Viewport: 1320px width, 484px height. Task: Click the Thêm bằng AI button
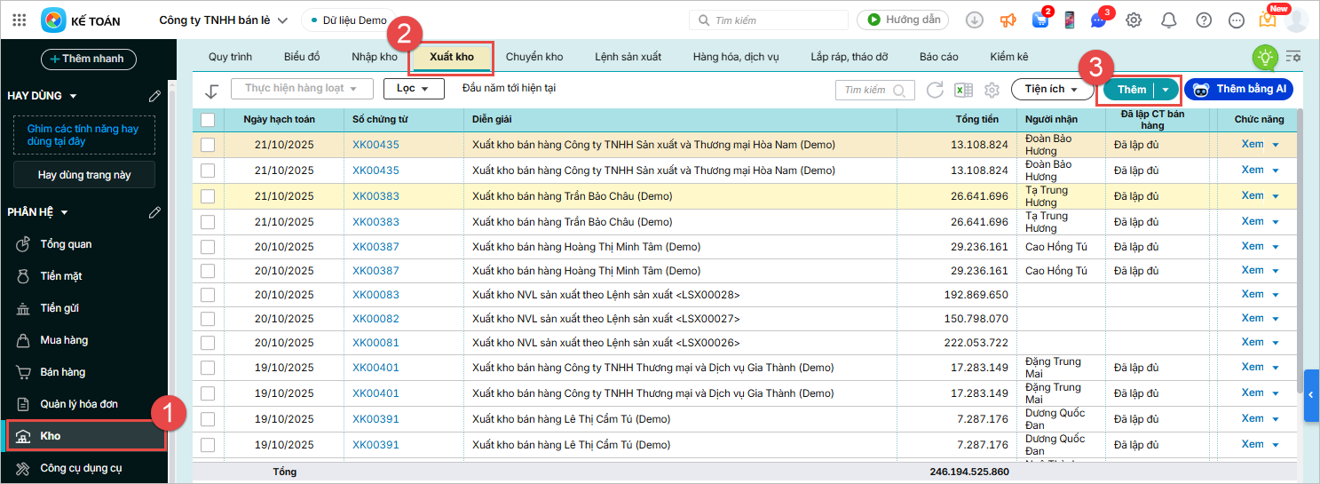(1238, 90)
